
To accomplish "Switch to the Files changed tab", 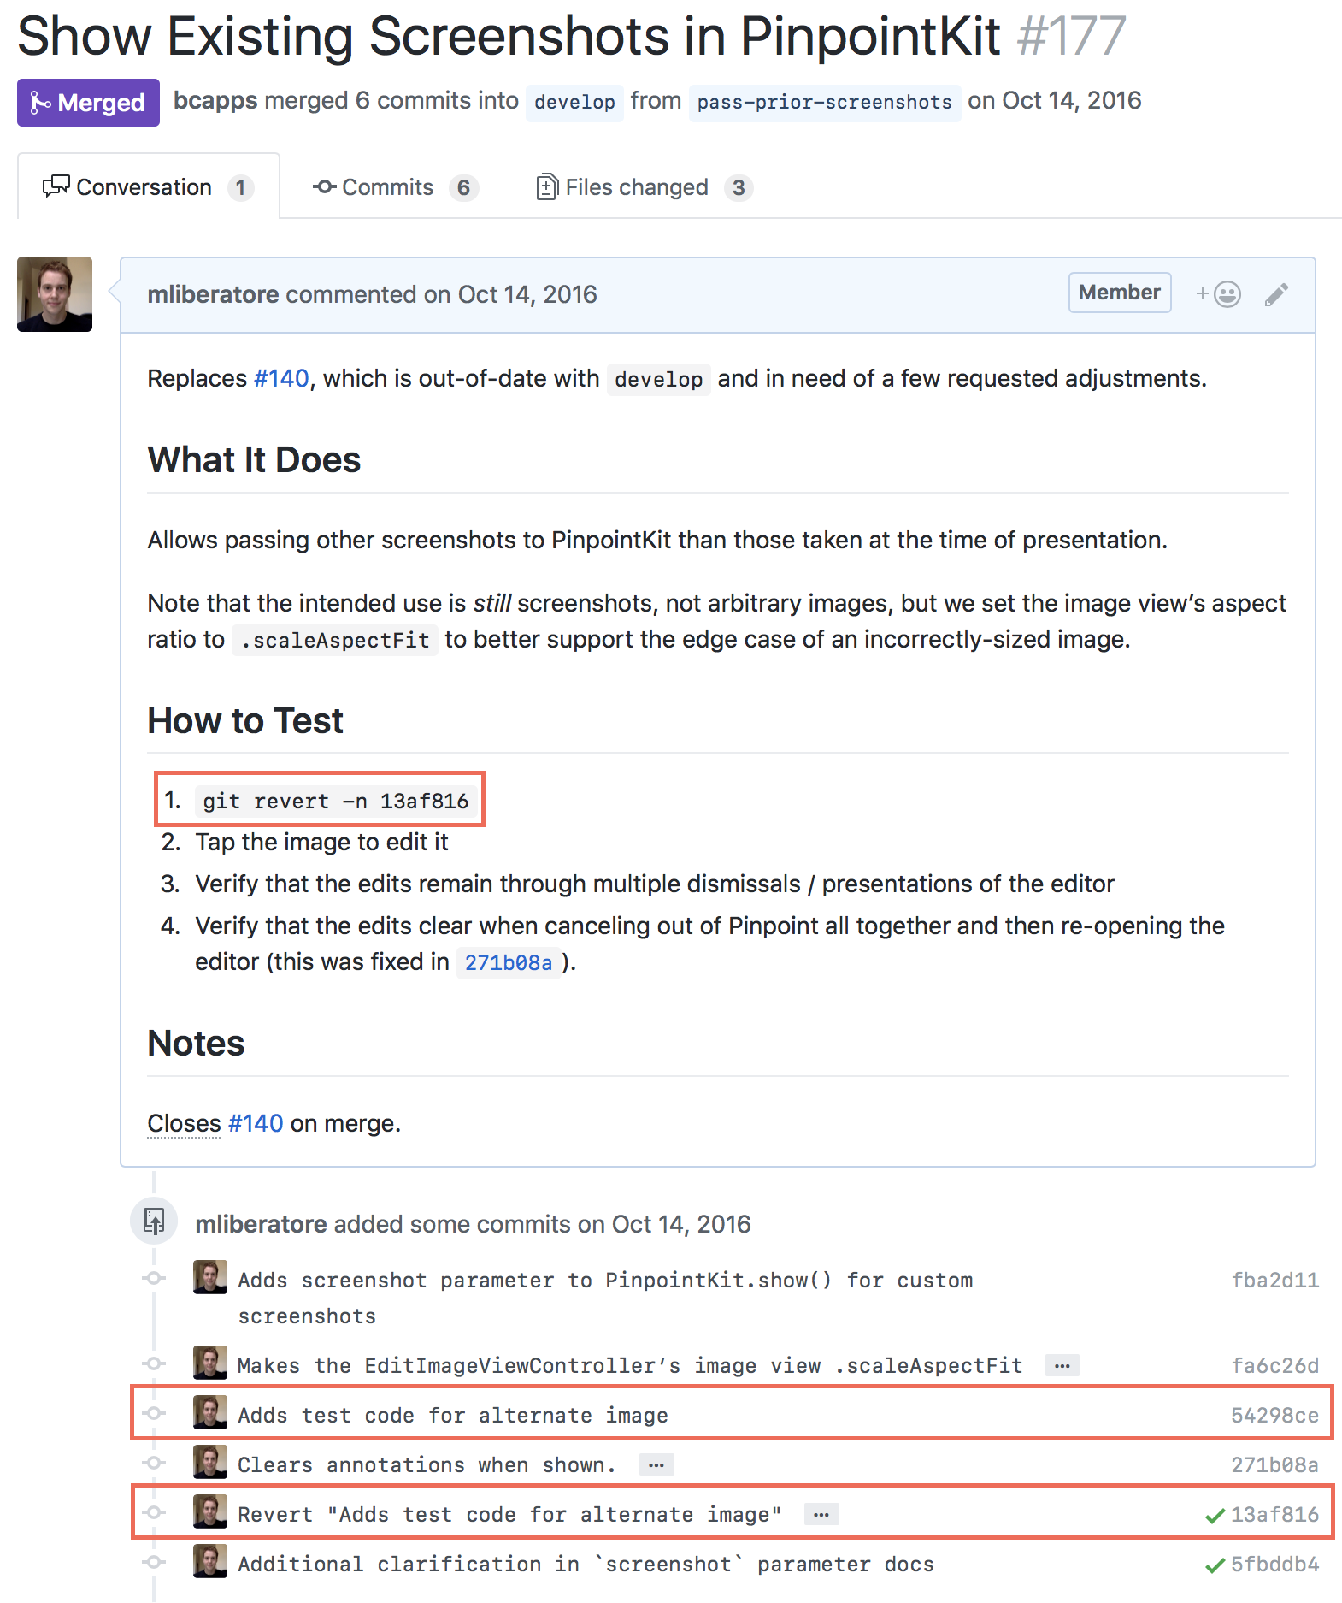I will pyautogui.click(x=645, y=187).
